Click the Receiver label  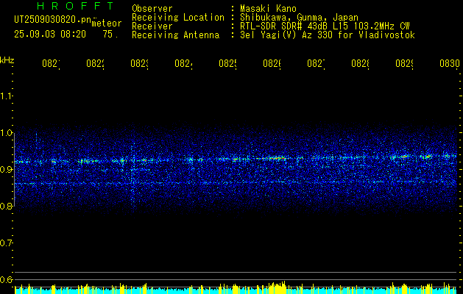(152, 26)
